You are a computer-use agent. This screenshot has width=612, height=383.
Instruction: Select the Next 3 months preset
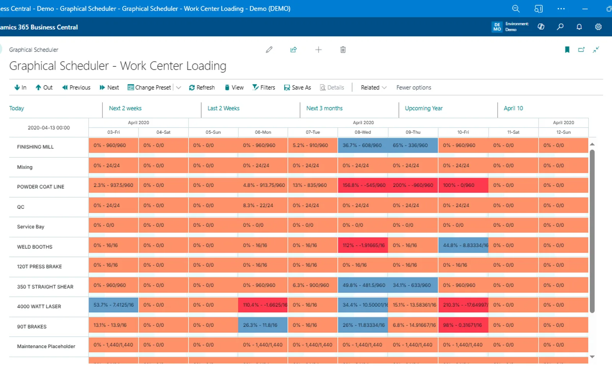click(324, 108)
